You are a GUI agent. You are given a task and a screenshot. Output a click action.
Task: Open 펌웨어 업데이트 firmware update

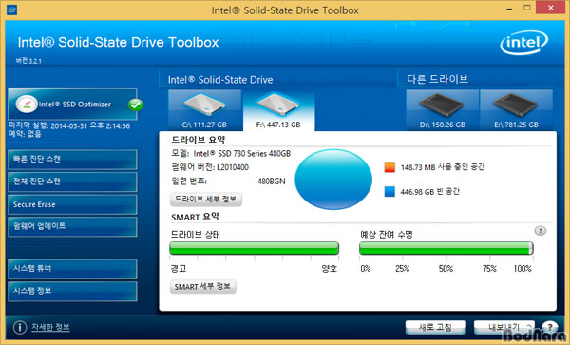[72, 226]
